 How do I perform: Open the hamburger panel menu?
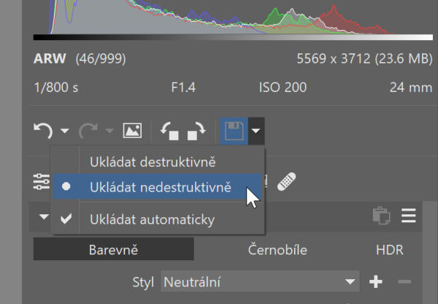tap(409, 216)
